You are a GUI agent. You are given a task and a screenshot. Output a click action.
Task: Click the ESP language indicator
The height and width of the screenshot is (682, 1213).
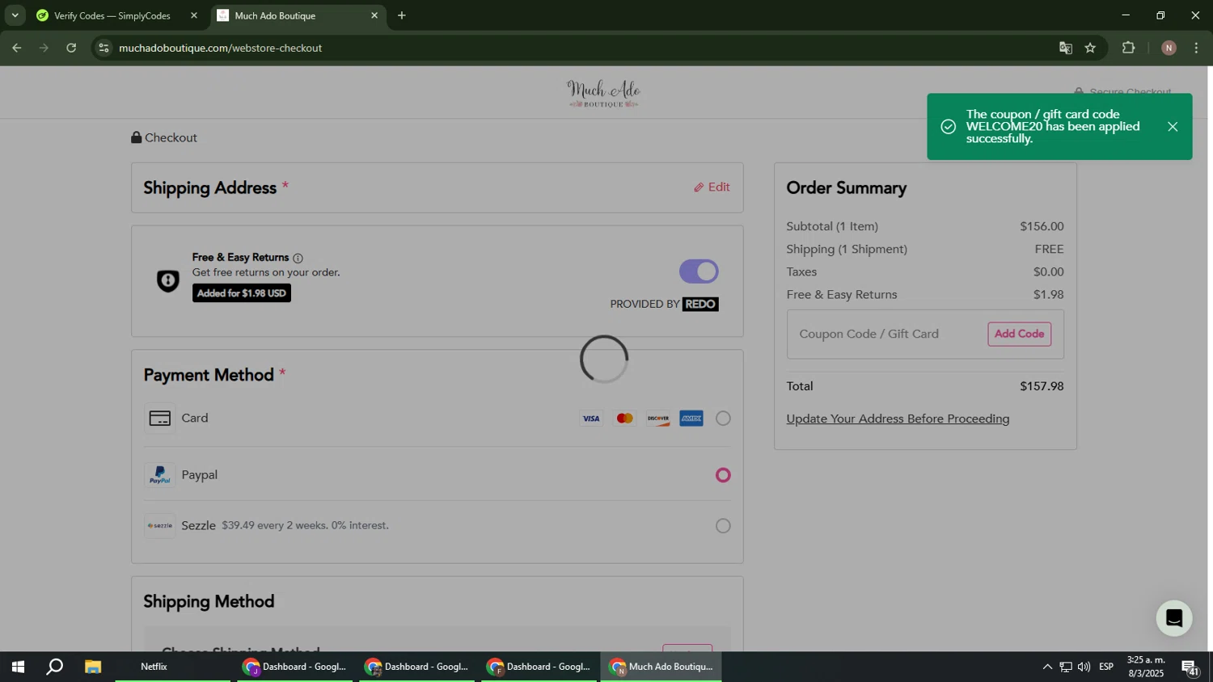tap(1106, 667)
